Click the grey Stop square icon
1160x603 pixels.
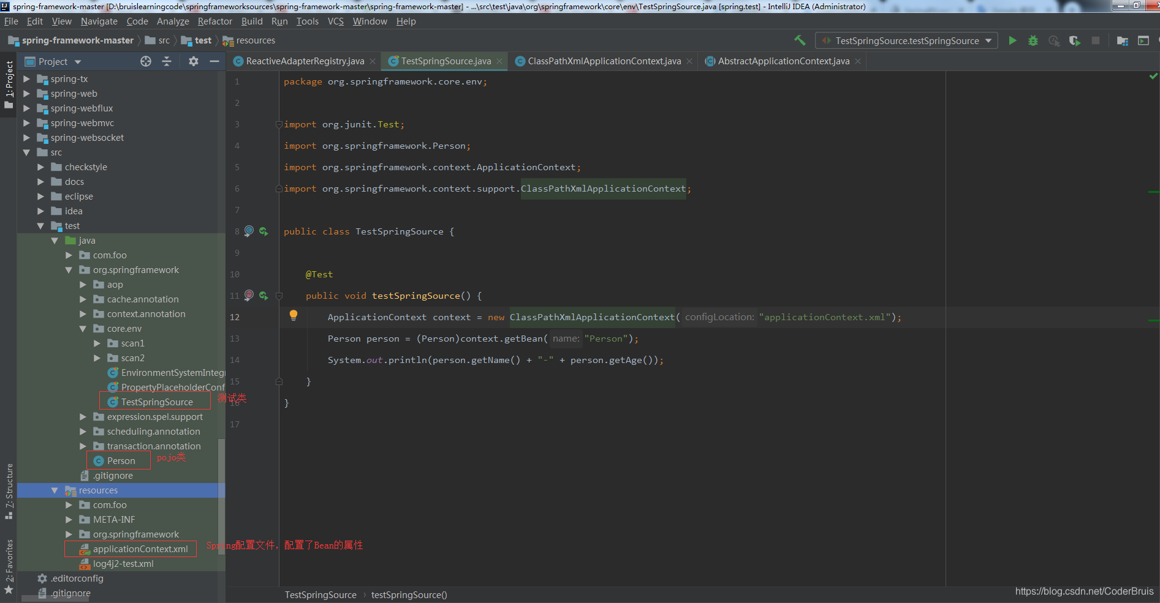[x=1096, y=40]
